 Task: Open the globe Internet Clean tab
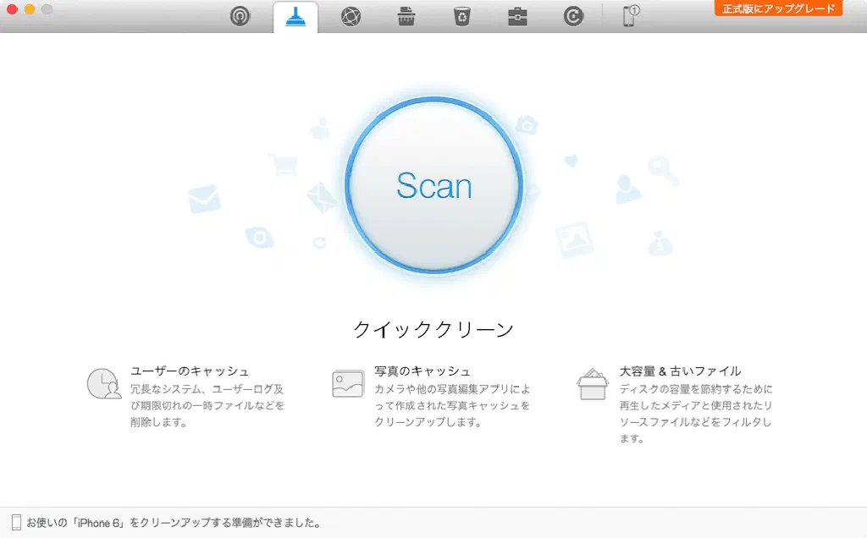pos(351,16)
